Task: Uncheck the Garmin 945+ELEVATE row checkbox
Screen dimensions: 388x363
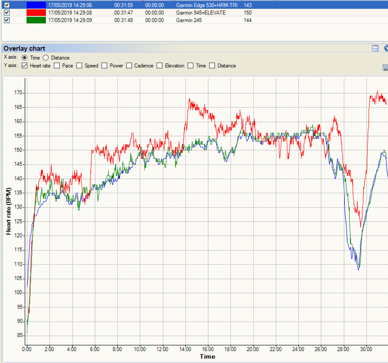Action: [7, 13]
